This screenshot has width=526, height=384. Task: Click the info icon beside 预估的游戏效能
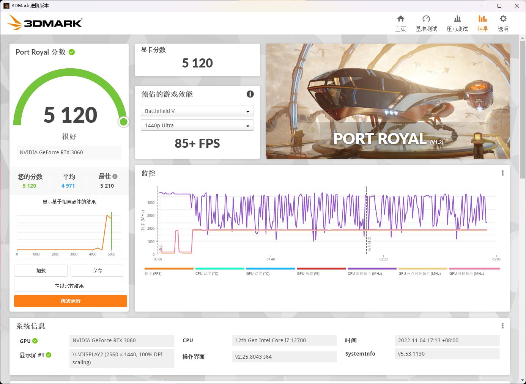(x=250, y=94)
